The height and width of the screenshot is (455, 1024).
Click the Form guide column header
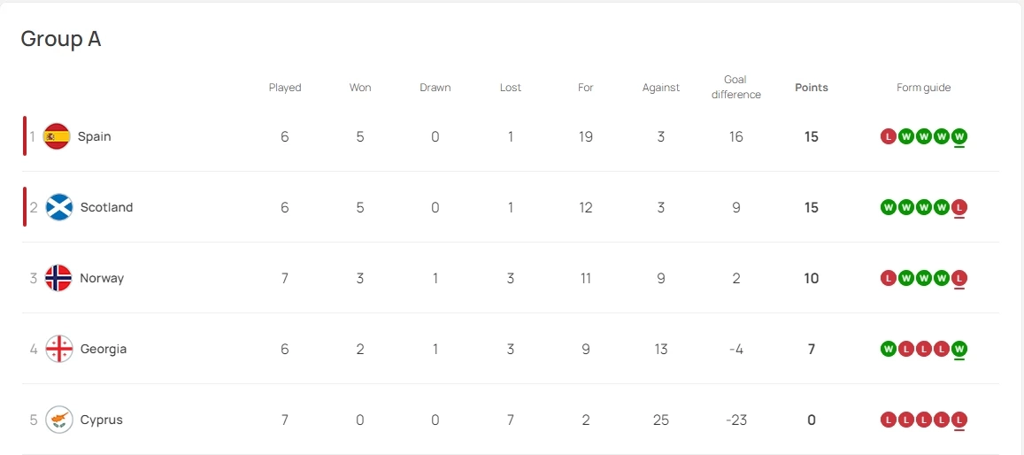coord(923,88)
